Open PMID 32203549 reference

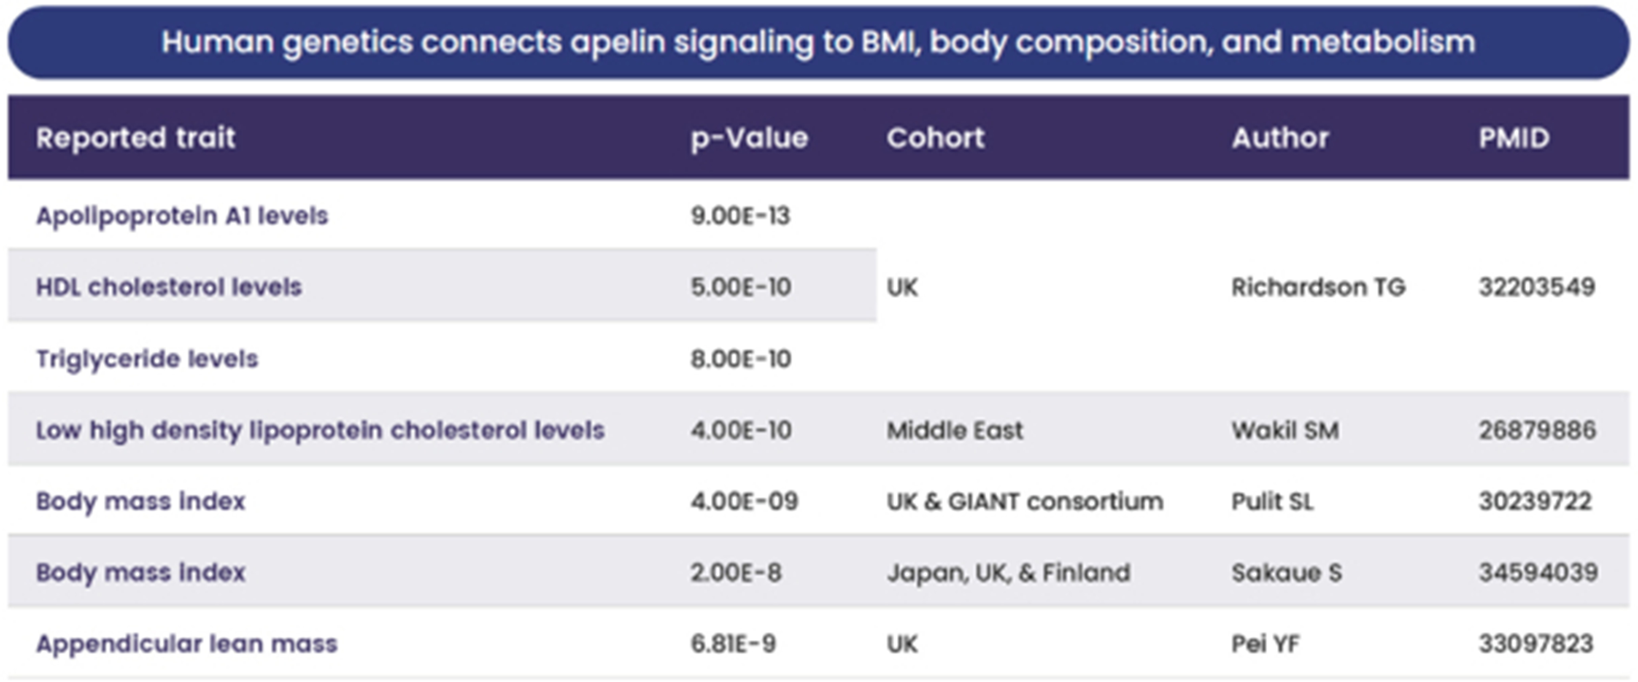click(1536, 287)
